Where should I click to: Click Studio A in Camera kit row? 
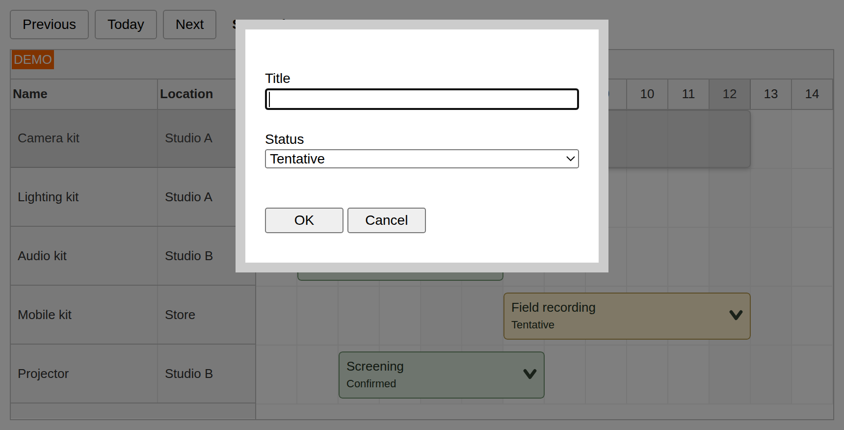click(188, 138)
